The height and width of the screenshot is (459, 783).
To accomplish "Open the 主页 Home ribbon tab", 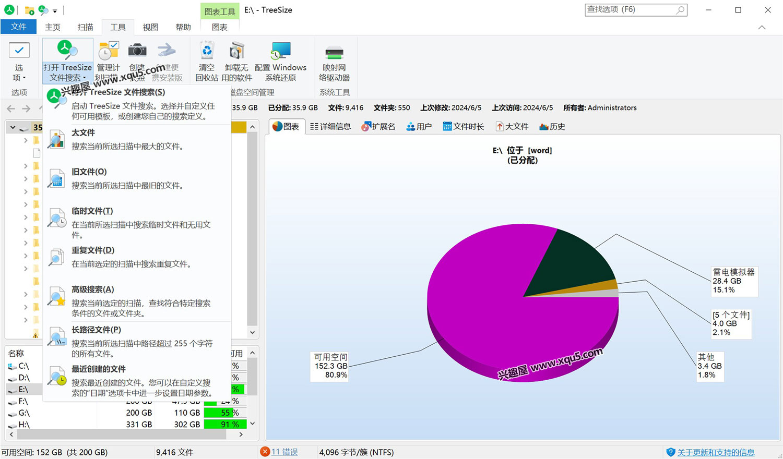I will [52, 27].
